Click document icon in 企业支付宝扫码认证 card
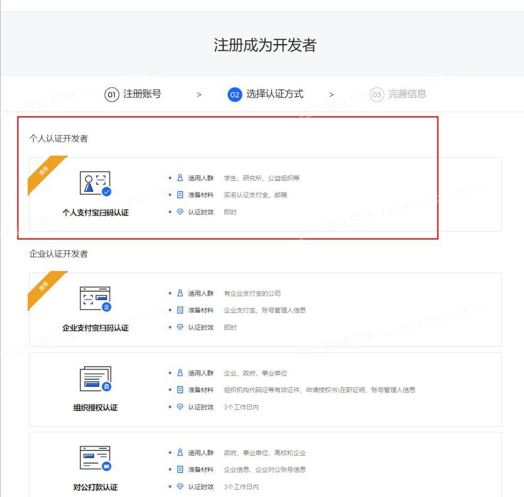524x497 pixels. [x=180, y=310]
